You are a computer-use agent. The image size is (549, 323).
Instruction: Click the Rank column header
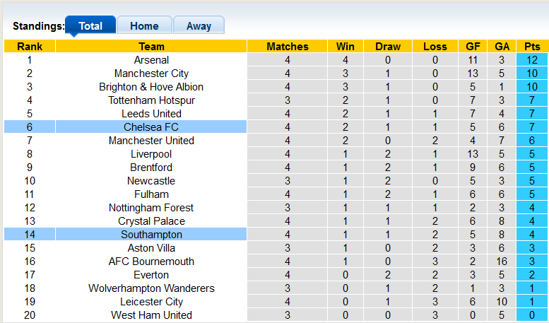click(30, 47)
